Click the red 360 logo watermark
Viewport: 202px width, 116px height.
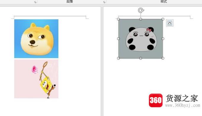tap(155, 100)
